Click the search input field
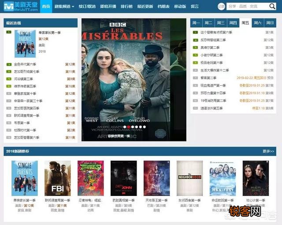The width and height of the screenshot is (282, 225). [x=248, y=7]
